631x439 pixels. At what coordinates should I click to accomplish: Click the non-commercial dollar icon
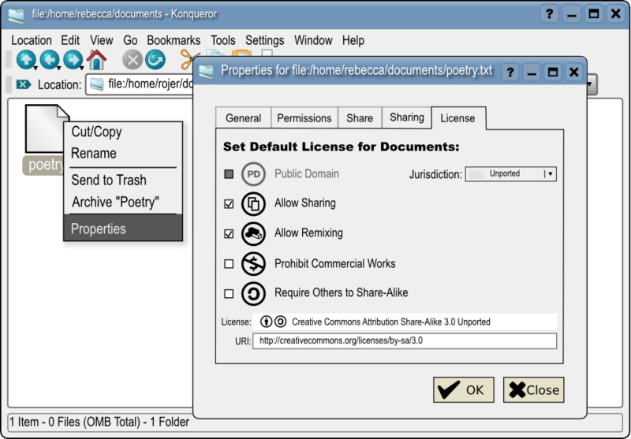tap(253, 264)
